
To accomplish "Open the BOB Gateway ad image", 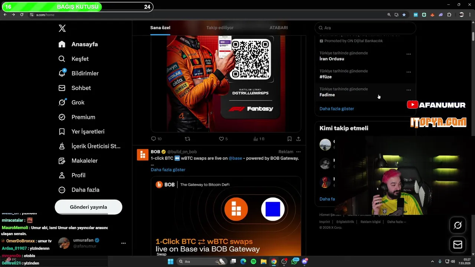I will [226, 216].
